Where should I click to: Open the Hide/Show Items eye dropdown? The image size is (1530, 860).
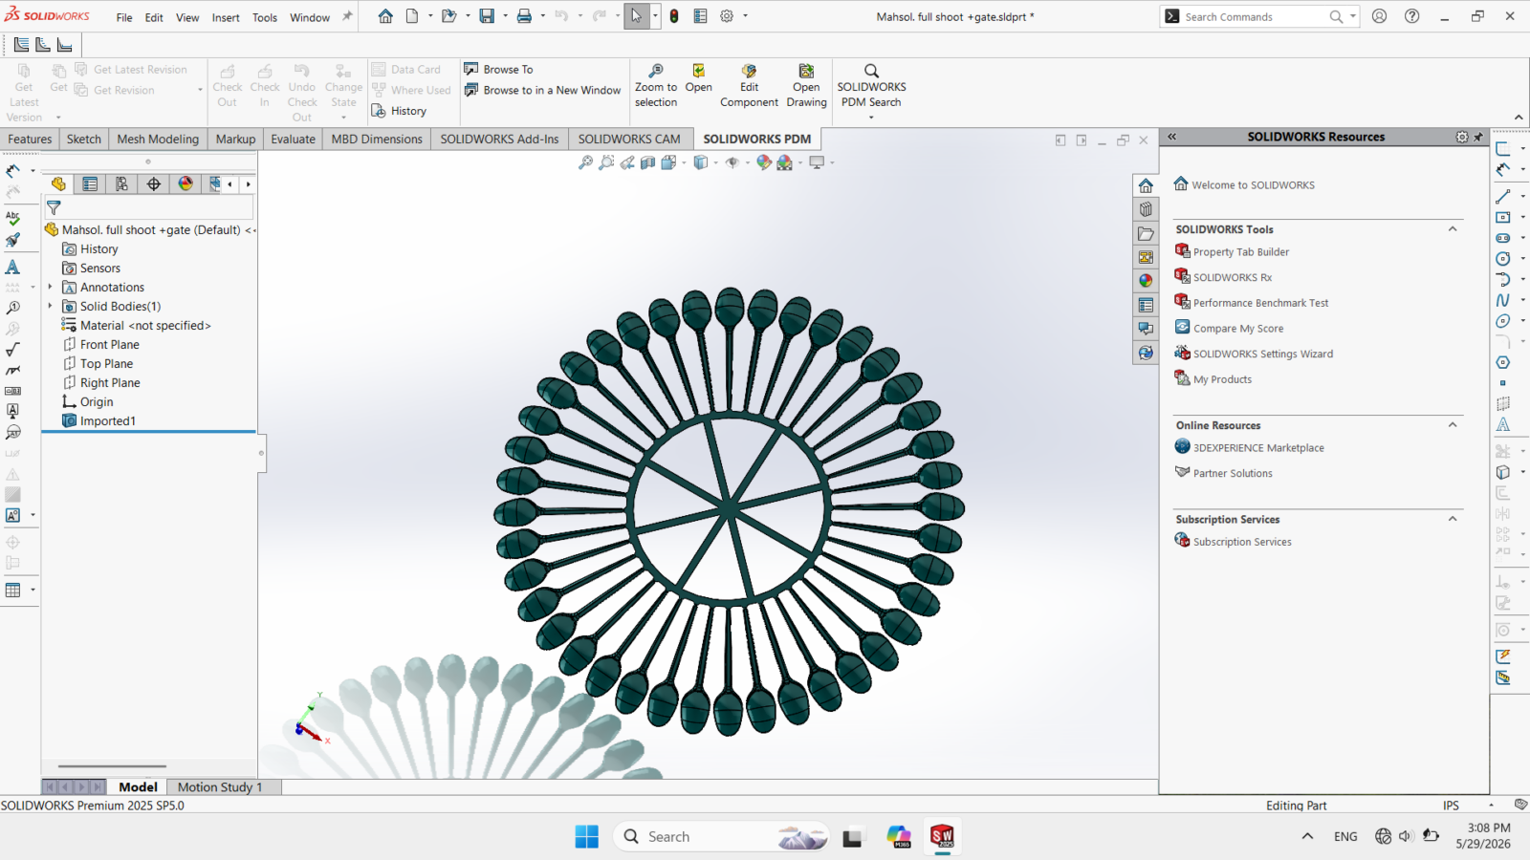748,162
